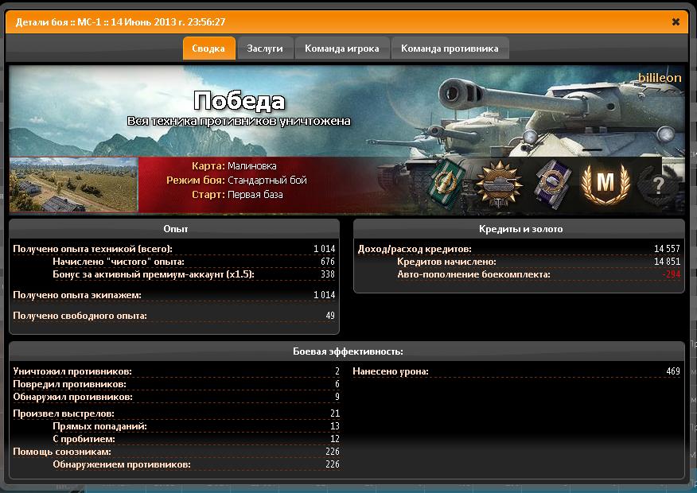Click the question mark medal icon
Viewport: 697px width, 493px height.
(659, 184)
